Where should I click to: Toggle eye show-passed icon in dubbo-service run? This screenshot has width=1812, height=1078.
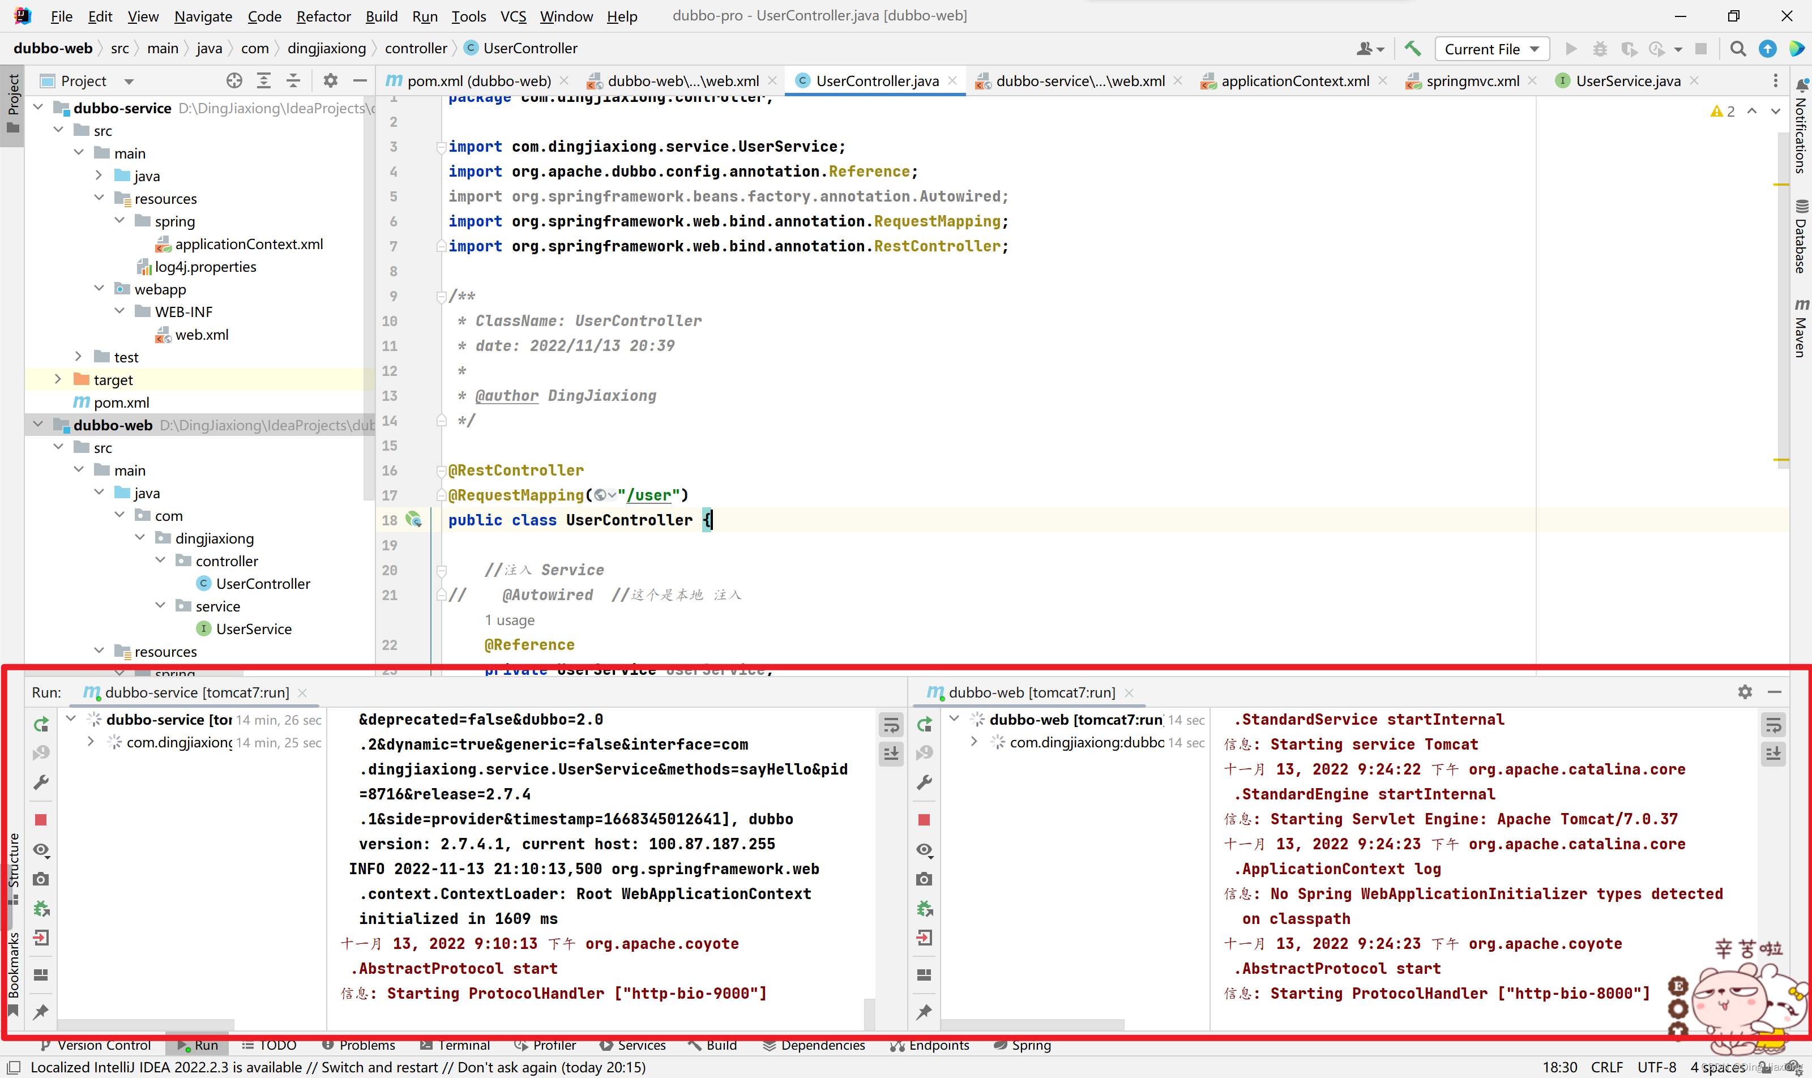tap(41, 850)
